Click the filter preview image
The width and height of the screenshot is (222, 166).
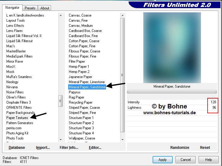172,48
